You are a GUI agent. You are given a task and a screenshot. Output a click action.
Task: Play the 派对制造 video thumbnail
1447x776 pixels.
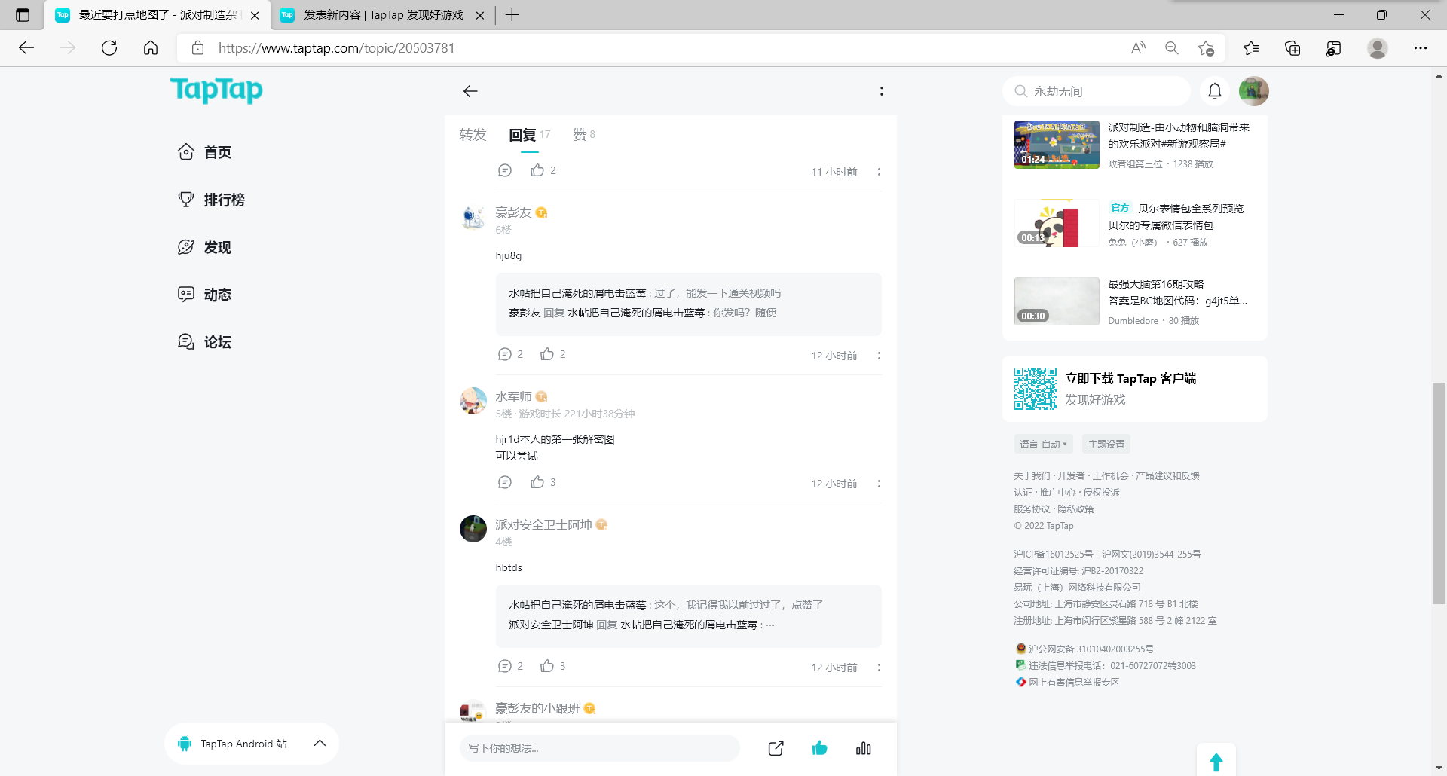(x=1057, y=145)
